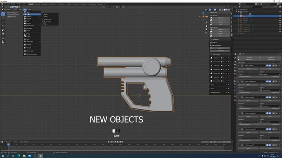Choose Bezier from the Curve submenu

pos(50,14)
